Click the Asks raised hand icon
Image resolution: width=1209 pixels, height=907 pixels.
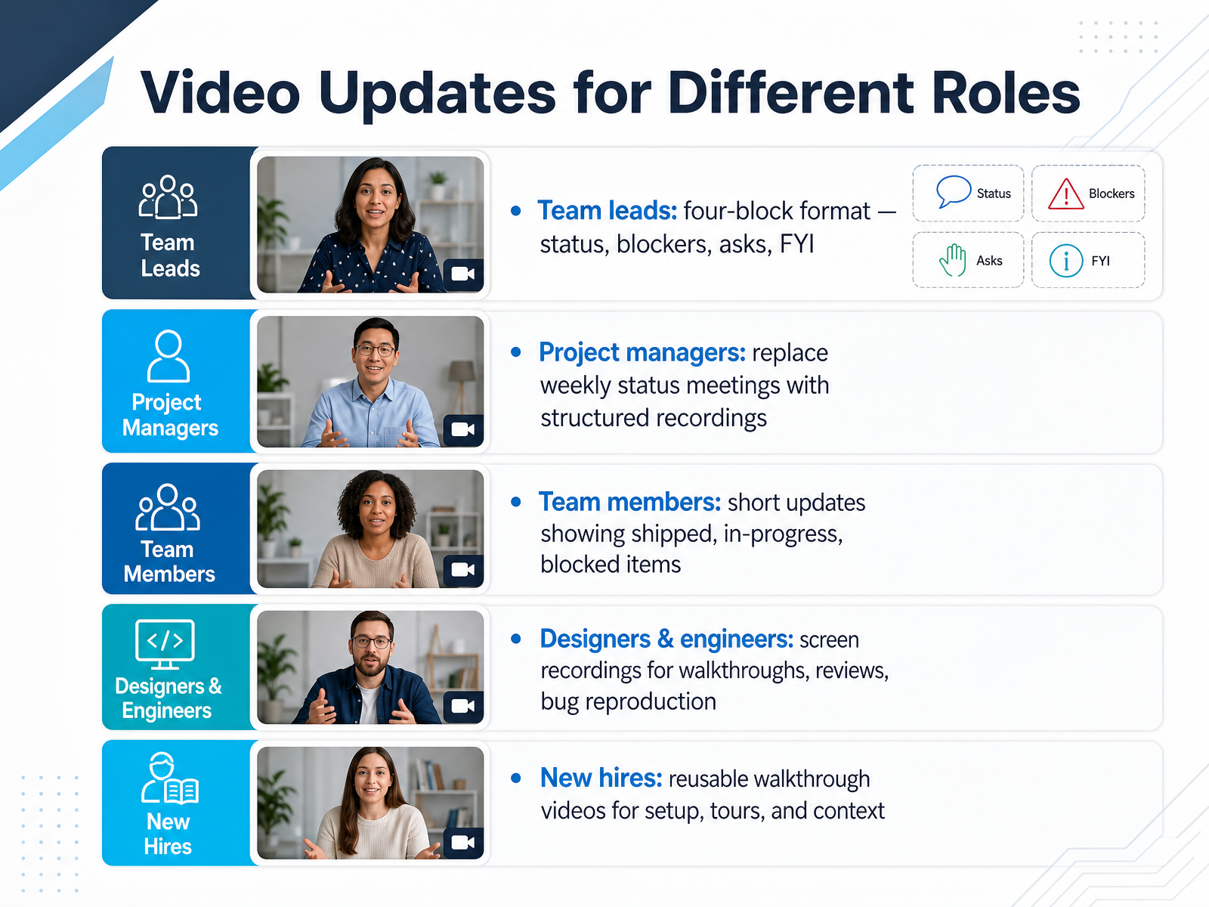click(x=954, y=260)
